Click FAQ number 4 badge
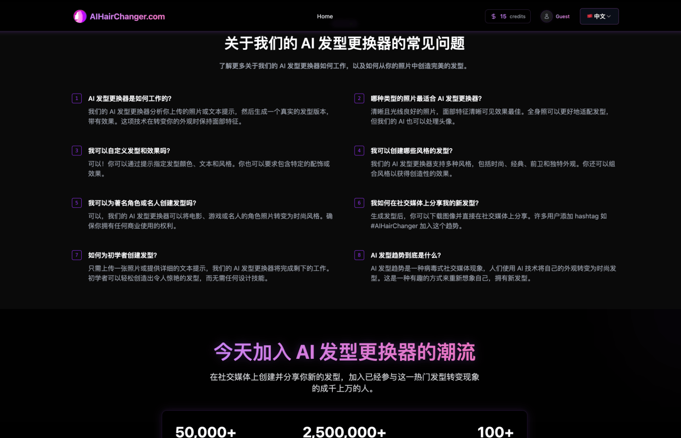The image size is (681, 438). (359, 151)
